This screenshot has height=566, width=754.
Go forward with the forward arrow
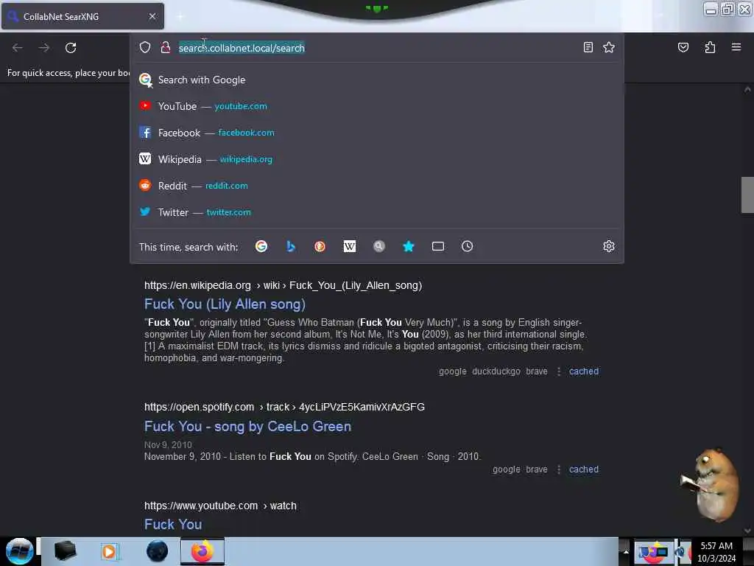pyautogui.click(x=43, y=48)
